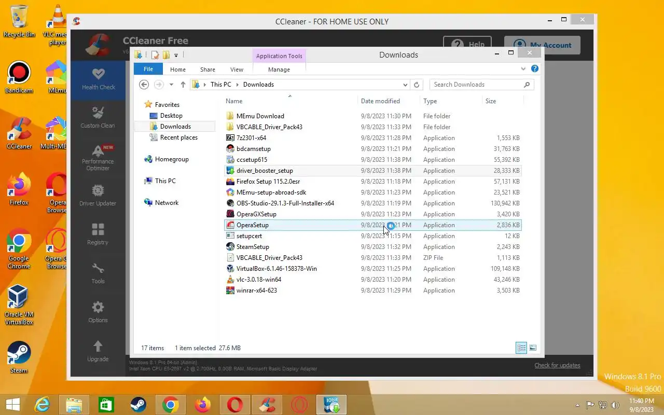Sort by Date modified column header
The width and height of the screenshot is (664, 415).
[x=389, y=101]
